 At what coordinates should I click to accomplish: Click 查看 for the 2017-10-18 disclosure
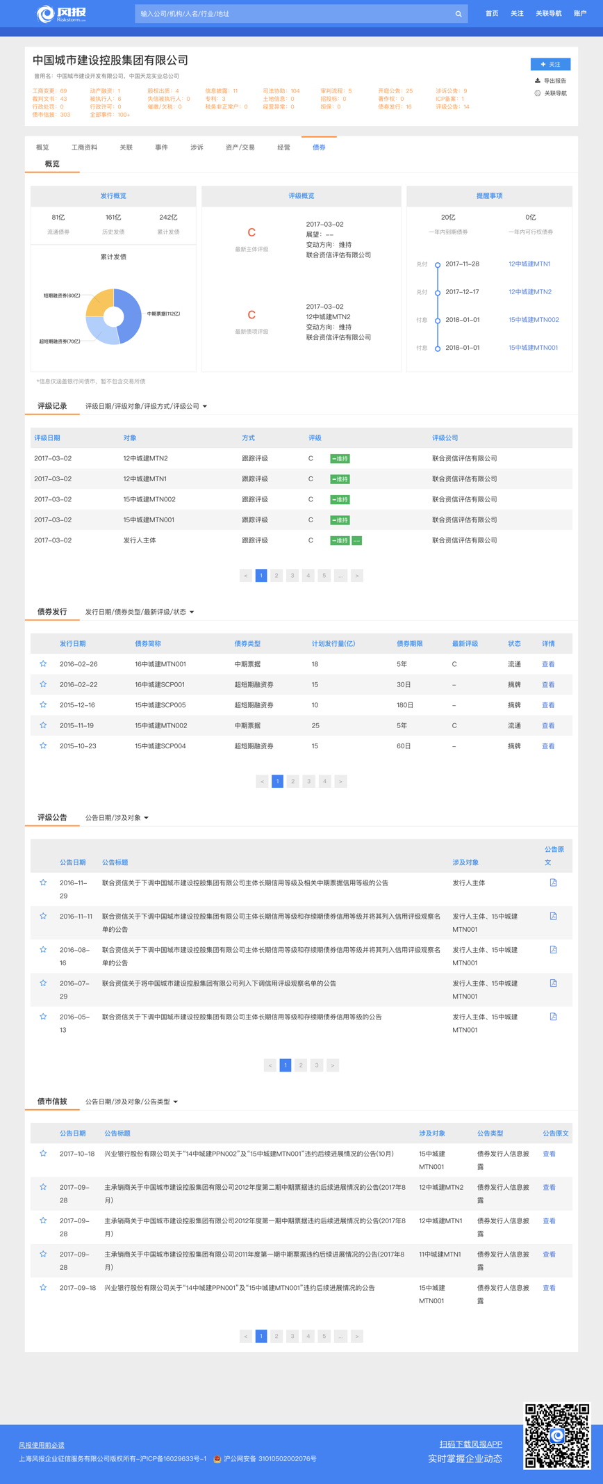tap(549, 1154)
